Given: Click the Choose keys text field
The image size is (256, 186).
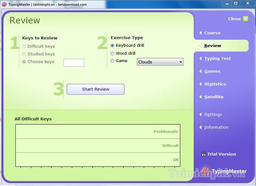Looking at the screenshot, I should [x=74, y=63].
